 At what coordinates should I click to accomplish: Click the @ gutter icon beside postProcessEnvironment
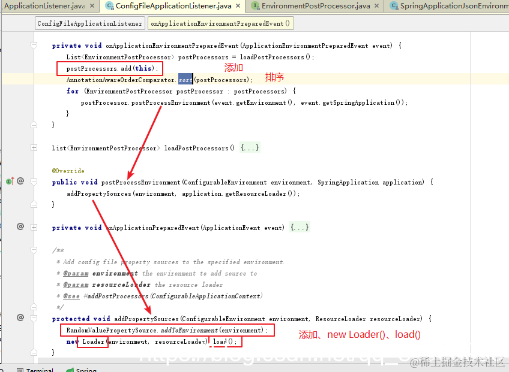coord(20,181)
